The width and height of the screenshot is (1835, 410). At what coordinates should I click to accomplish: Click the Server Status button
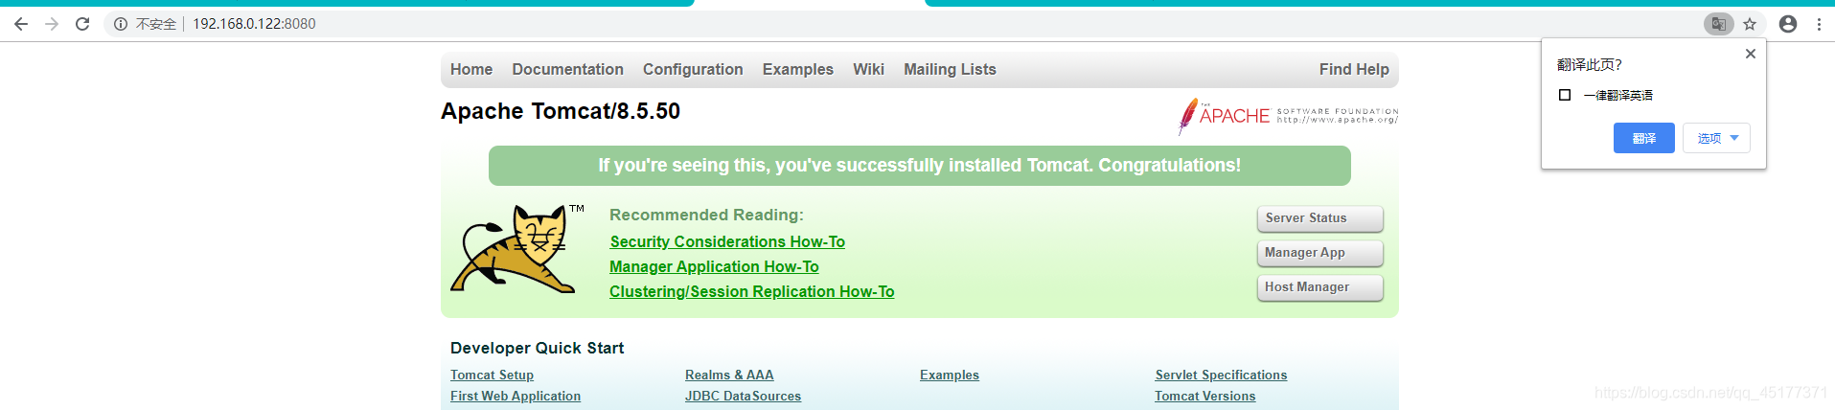tap(1320, 218)
